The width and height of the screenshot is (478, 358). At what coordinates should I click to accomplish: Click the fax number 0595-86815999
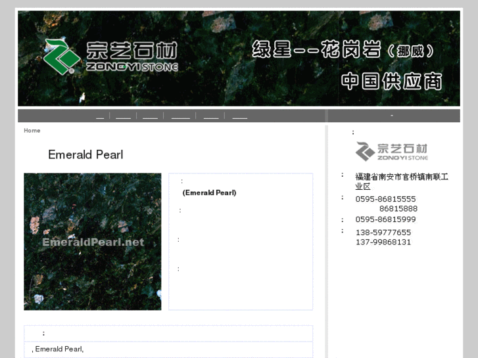(385, 219)
